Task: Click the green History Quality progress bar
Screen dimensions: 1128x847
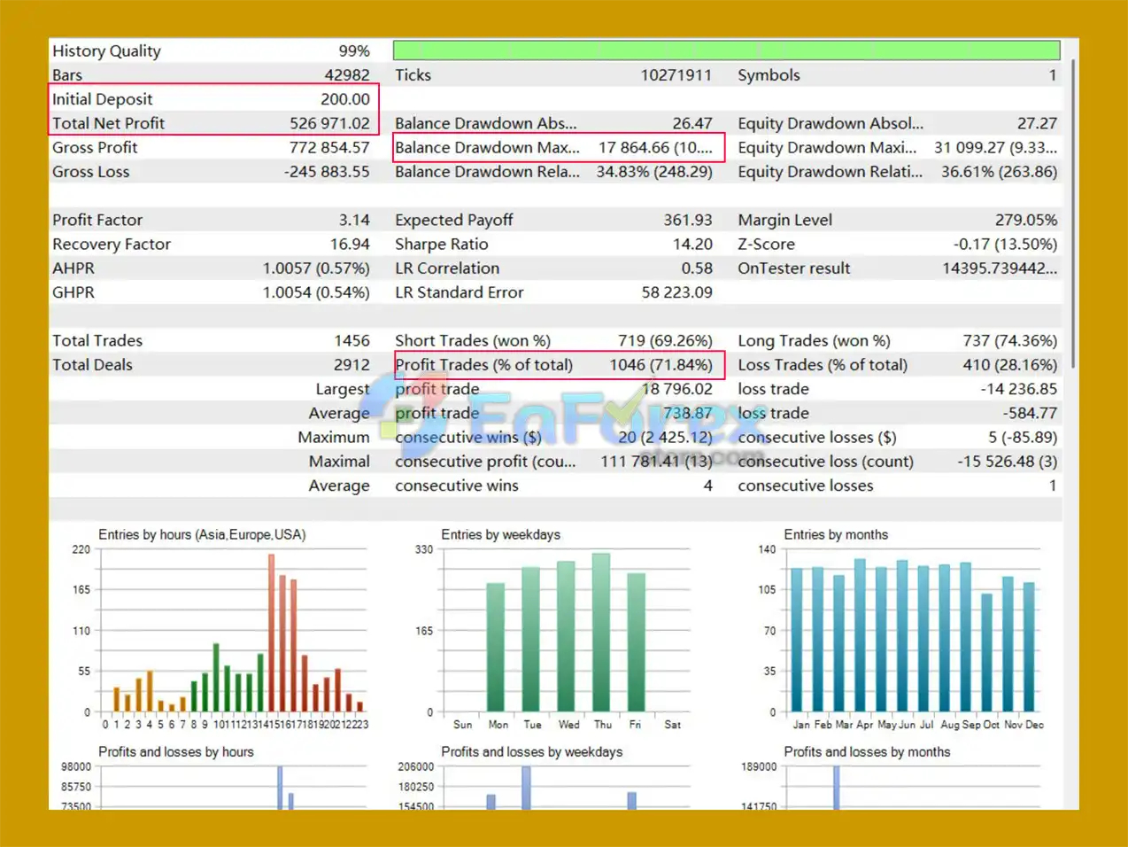Action: click(726, 51)
